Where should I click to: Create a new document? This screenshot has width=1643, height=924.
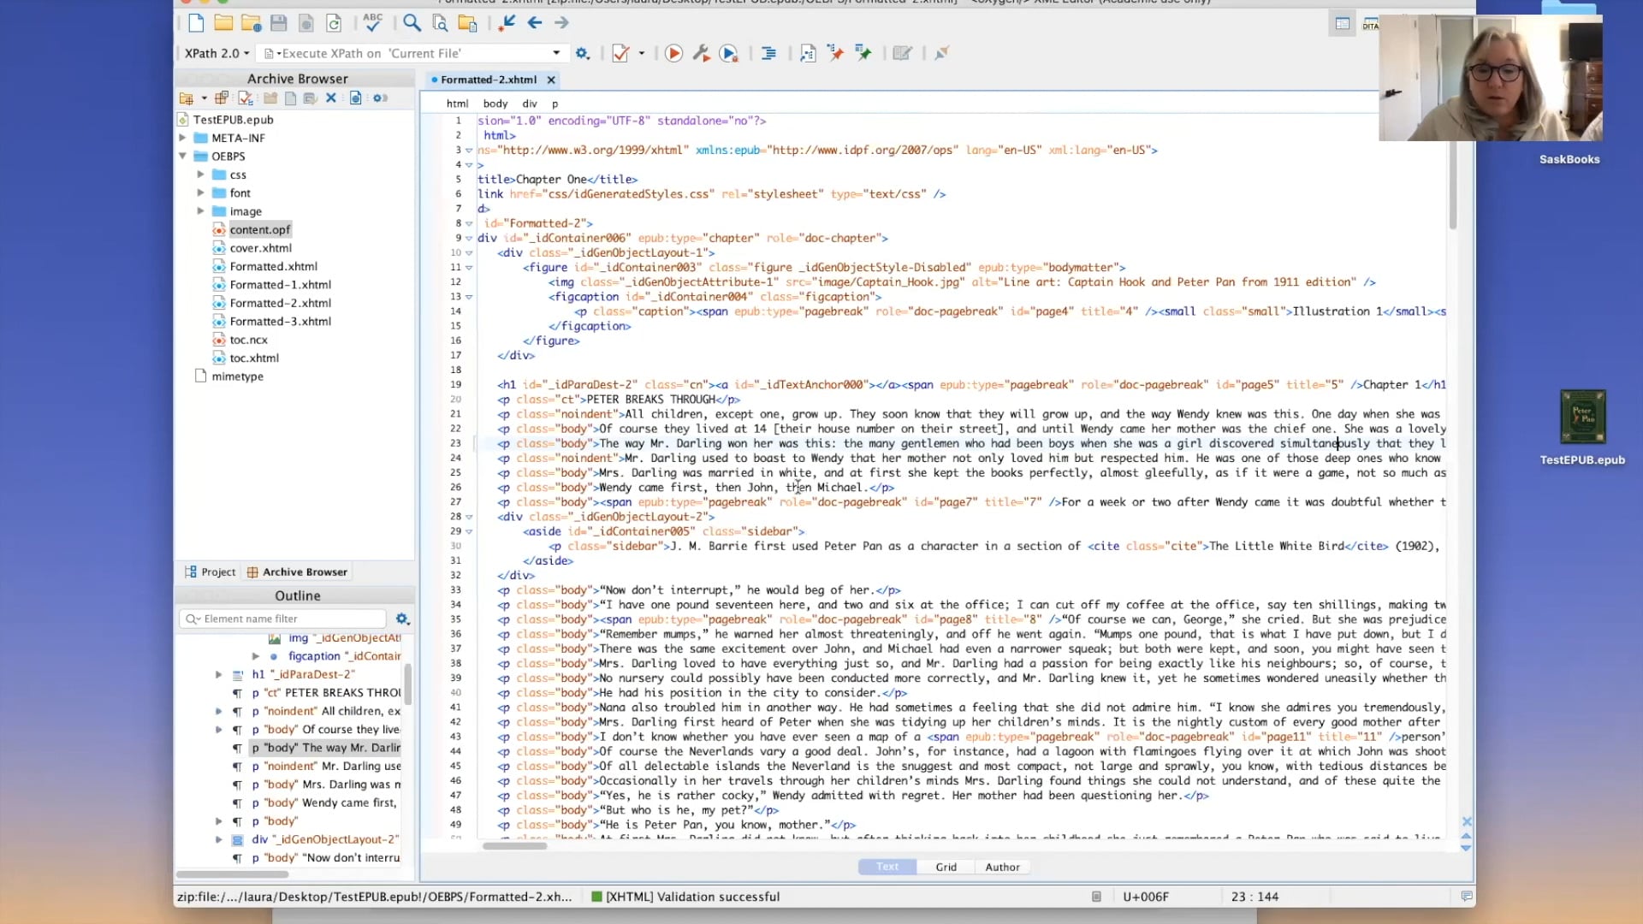[x=196, y=23]
